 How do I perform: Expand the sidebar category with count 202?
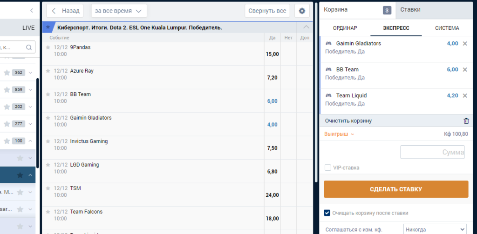[x=30, y=107]
